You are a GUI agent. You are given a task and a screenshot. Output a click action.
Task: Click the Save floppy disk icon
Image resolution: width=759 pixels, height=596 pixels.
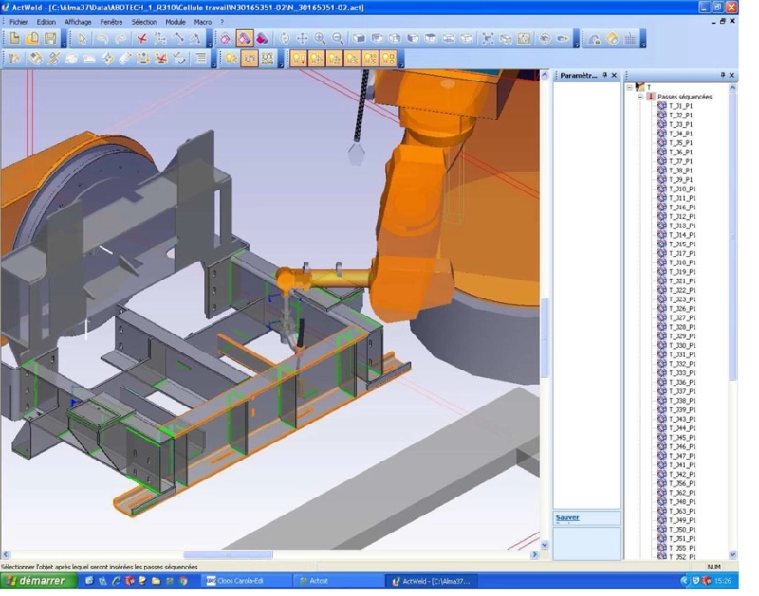click(x=50, y=38)
